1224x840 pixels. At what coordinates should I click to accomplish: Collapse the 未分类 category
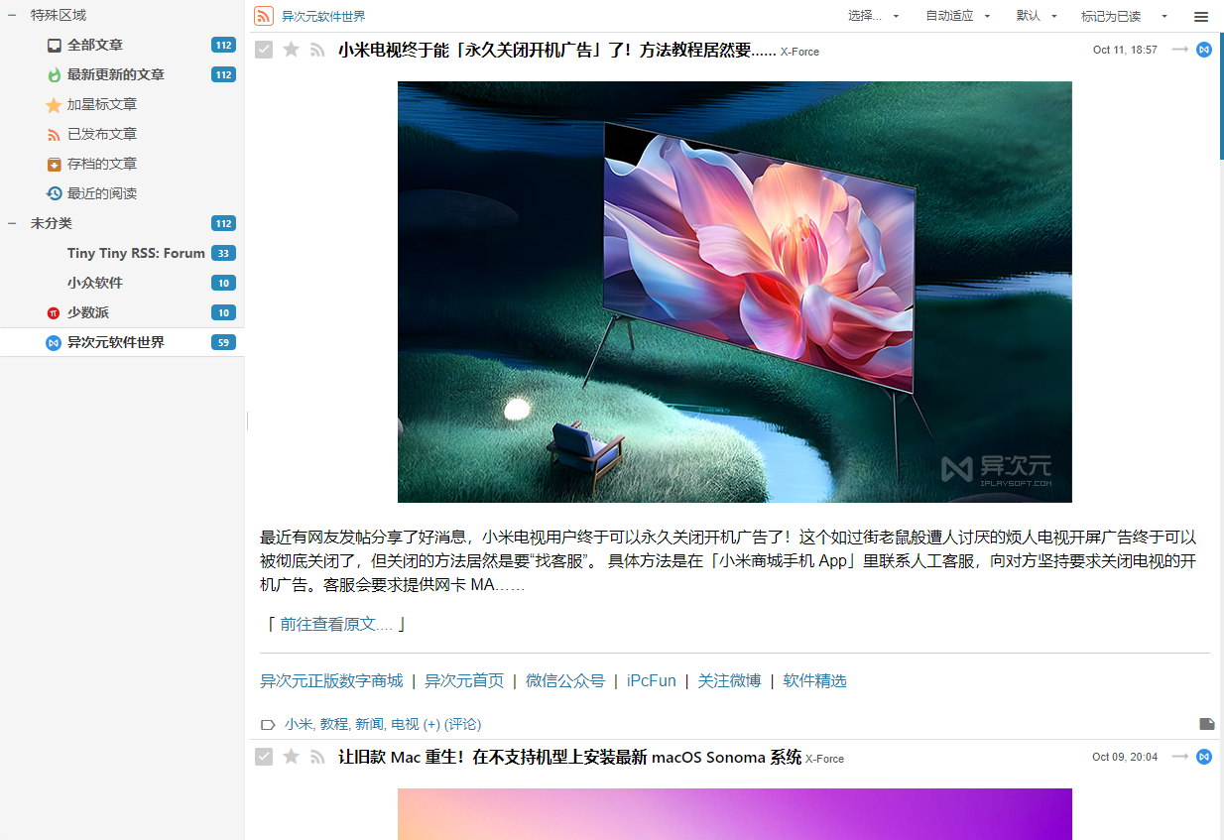12,223
